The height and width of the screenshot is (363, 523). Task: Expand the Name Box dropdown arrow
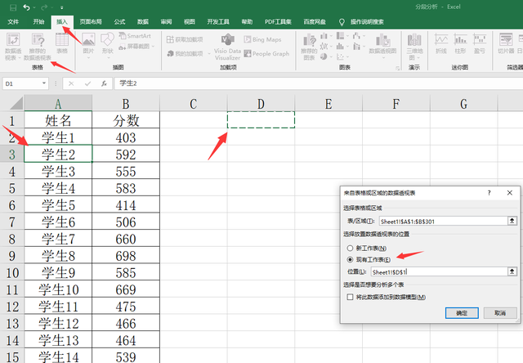point(43,83)
